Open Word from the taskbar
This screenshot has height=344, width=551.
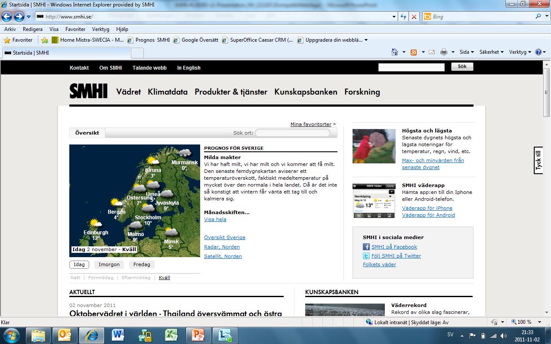click(x=118, y=335)
